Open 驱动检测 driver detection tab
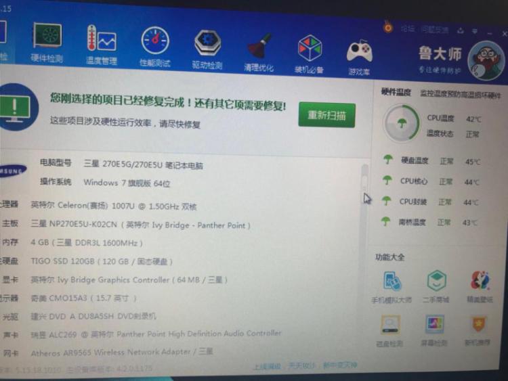 pyautogui.click(x=207, y=49)
